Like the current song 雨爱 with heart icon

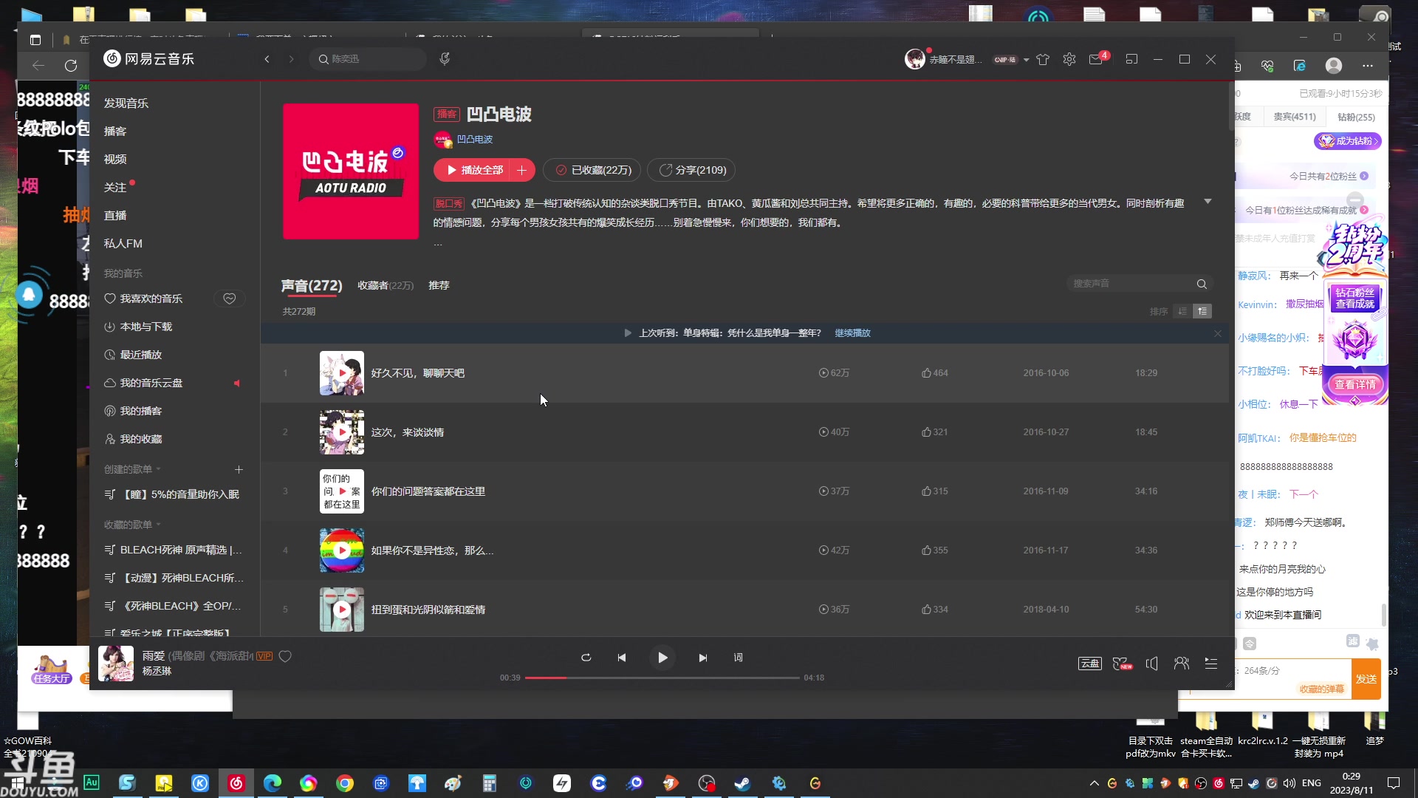coord(285,656)
